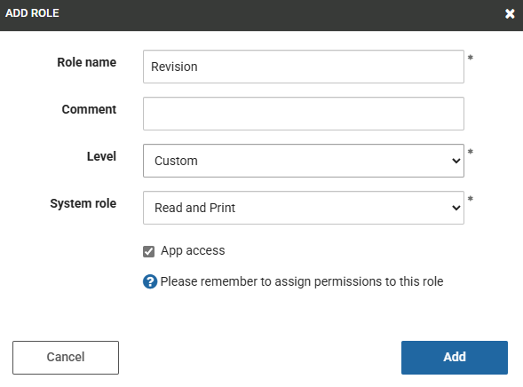Image resolution: width=523 pixels, height=387 pixels.
Task: Click the required asterisk beside Role name
Action: pyautogui.click(x=471, y=58)
